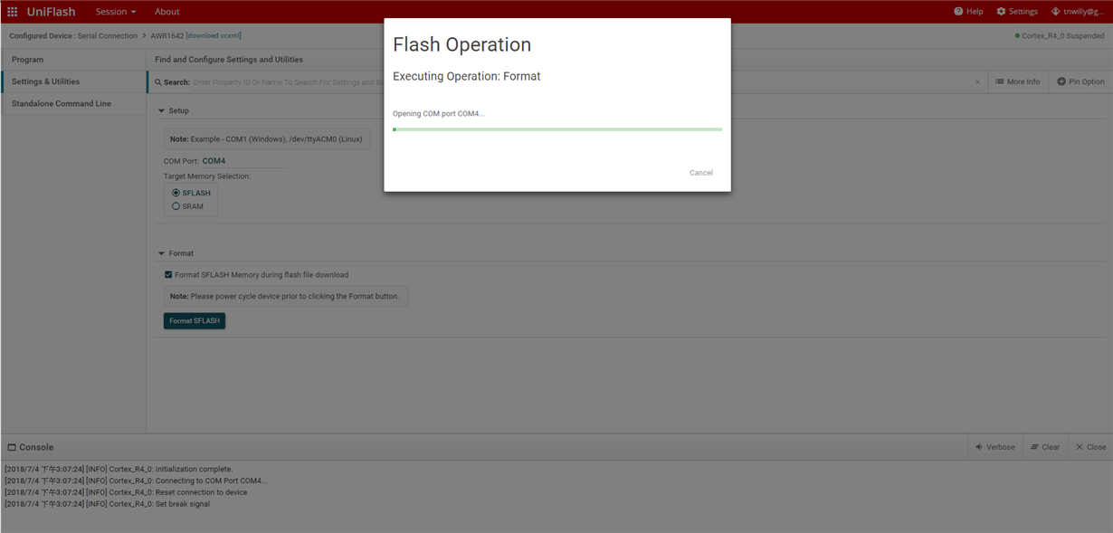This screenshot has width=1113, height=533.
Task: Click the 'Opening COM port COM4...' status text
Action: pos(439,114)
